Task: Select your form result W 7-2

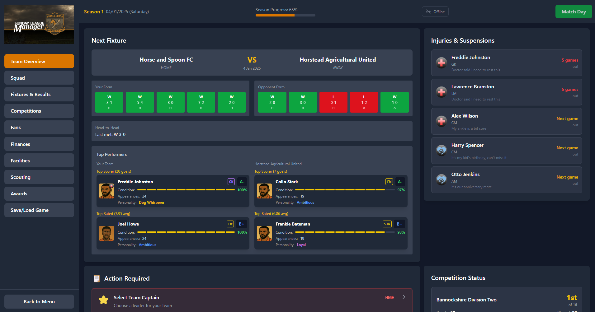Action: click(x=201, y=102)
